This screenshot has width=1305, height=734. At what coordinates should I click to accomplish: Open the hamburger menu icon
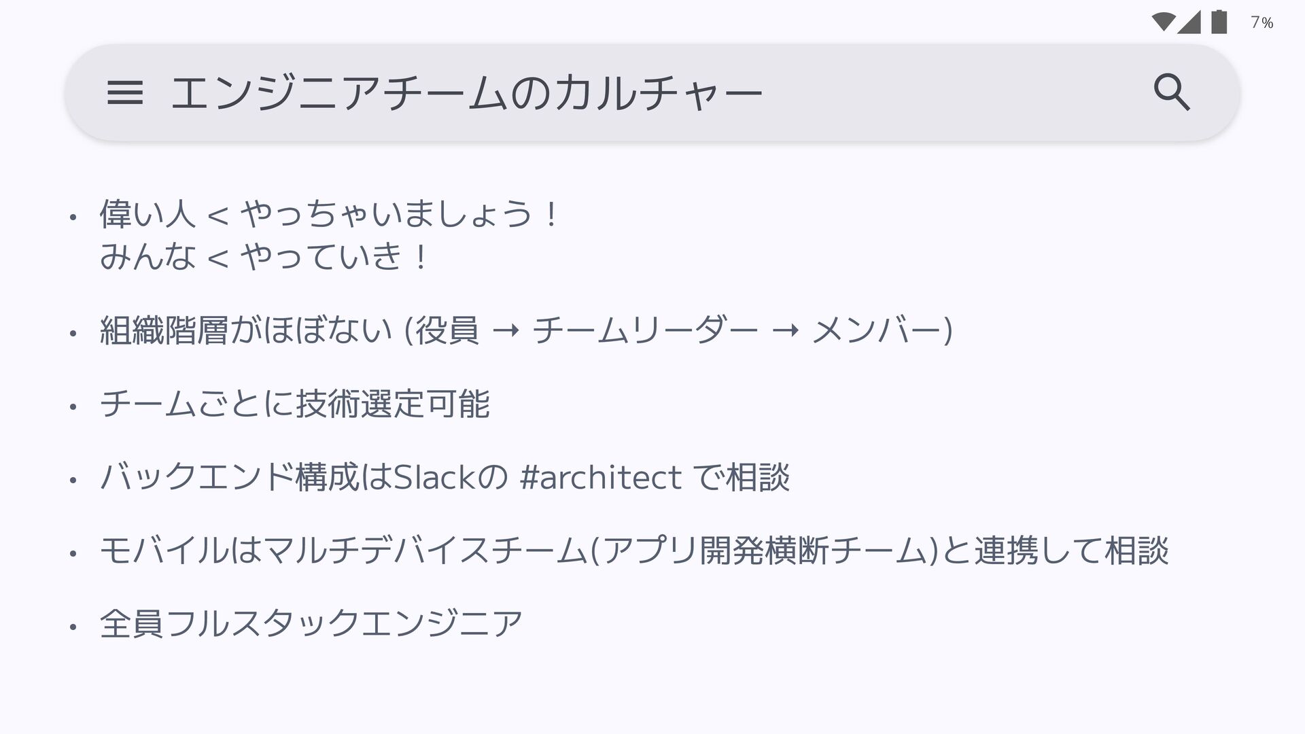coord(125,93)
